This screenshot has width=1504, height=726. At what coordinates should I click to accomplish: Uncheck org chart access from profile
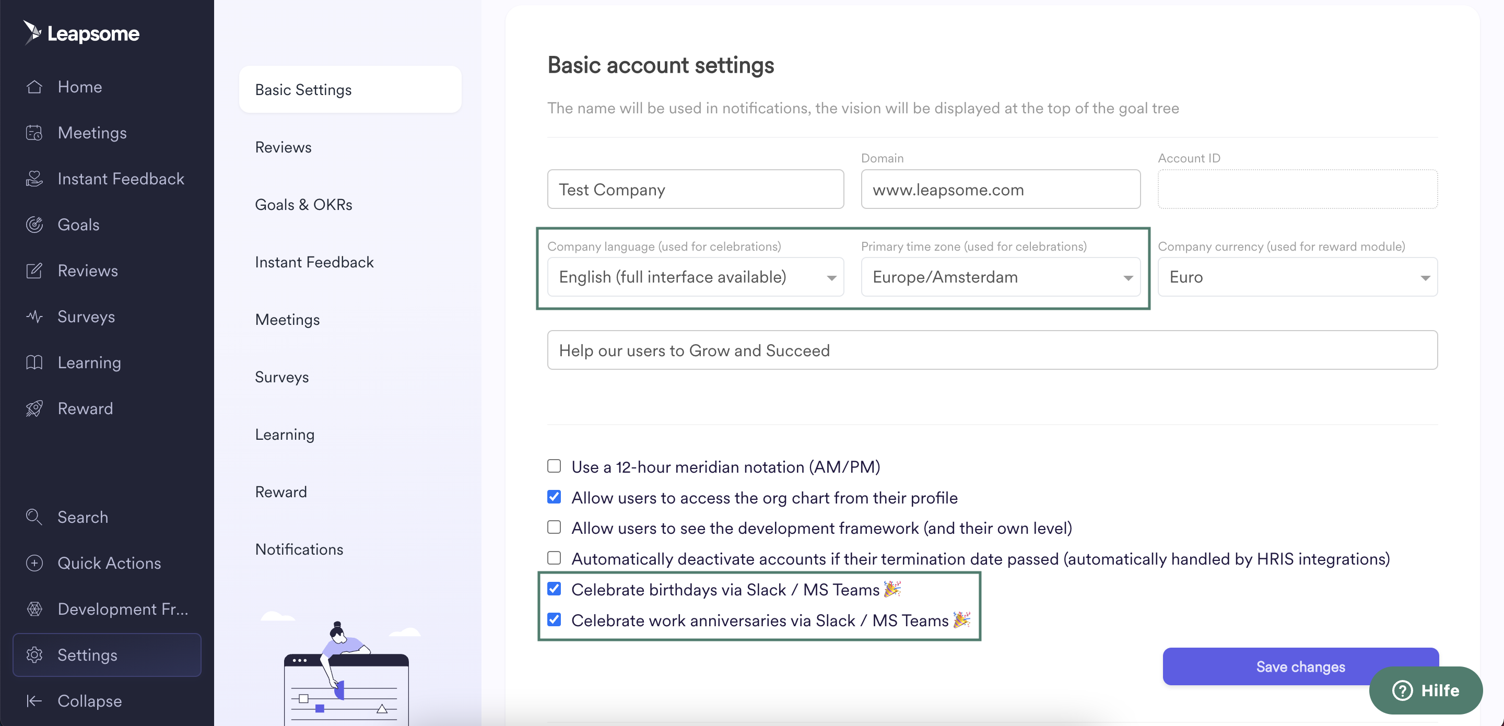point(554,497)
